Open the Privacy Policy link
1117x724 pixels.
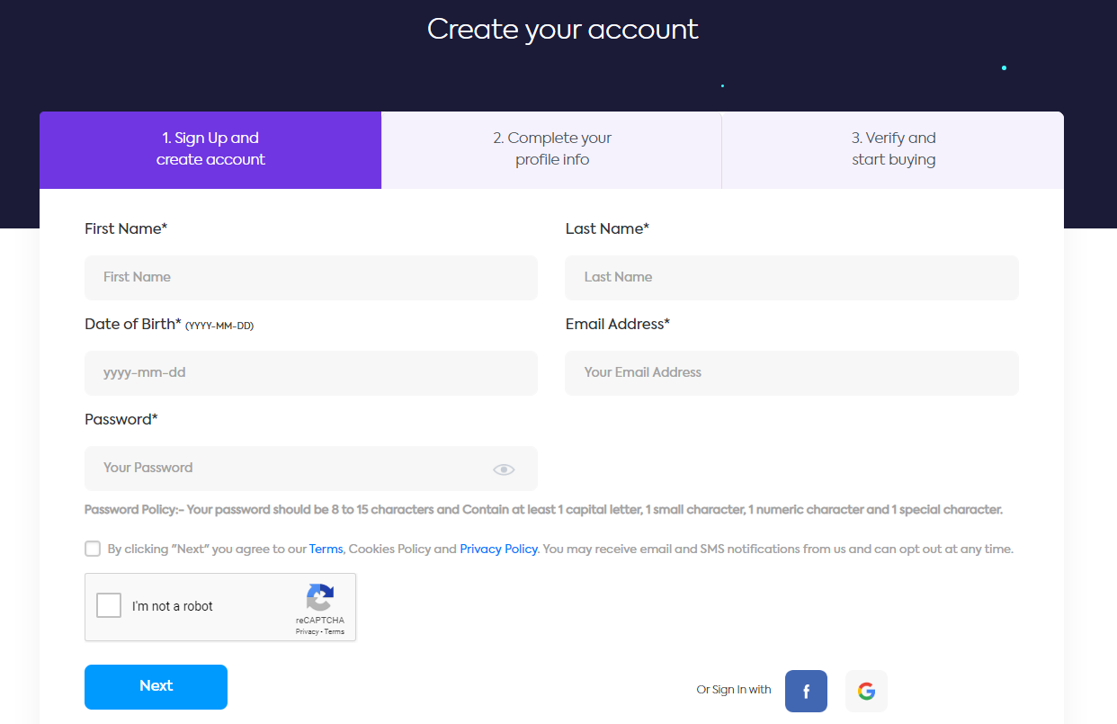click(x=498, y=548)
